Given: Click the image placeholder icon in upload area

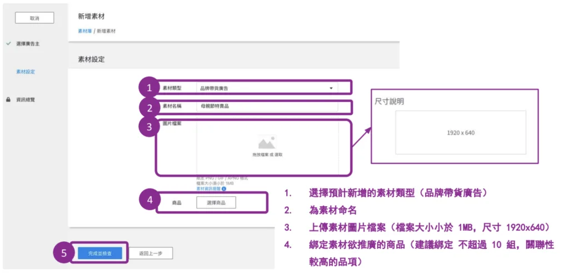Looking at the screenshot, I should [267, 143].
